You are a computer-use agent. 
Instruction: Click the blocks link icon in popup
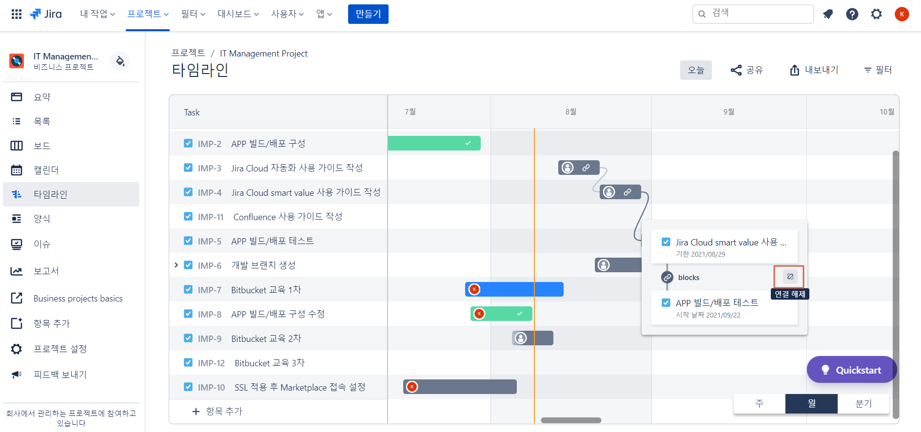coord(667,277)
